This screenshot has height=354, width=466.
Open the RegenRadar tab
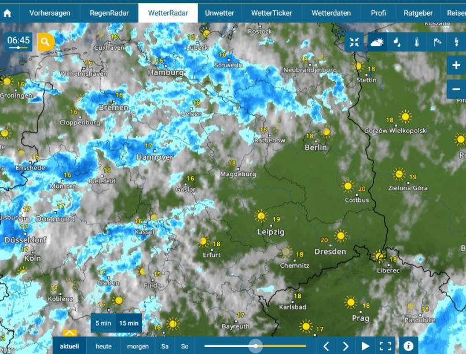pos(109,13)
